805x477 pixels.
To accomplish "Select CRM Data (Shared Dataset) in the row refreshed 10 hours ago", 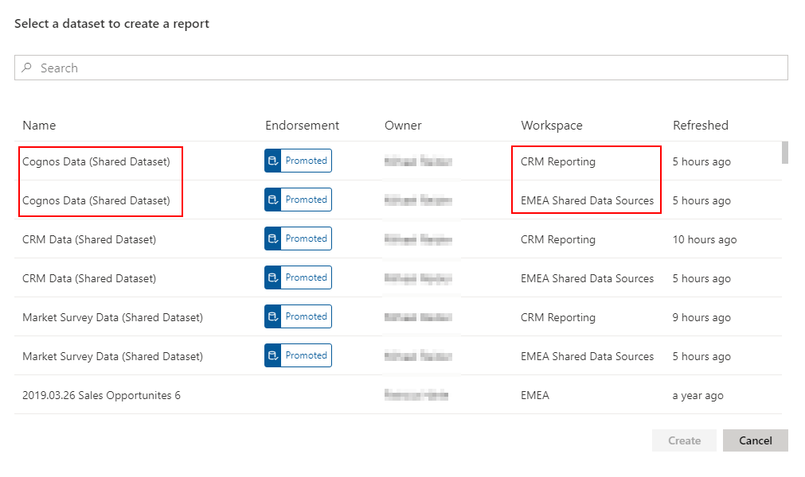I will pyautogui.click(x=89, y=240).
